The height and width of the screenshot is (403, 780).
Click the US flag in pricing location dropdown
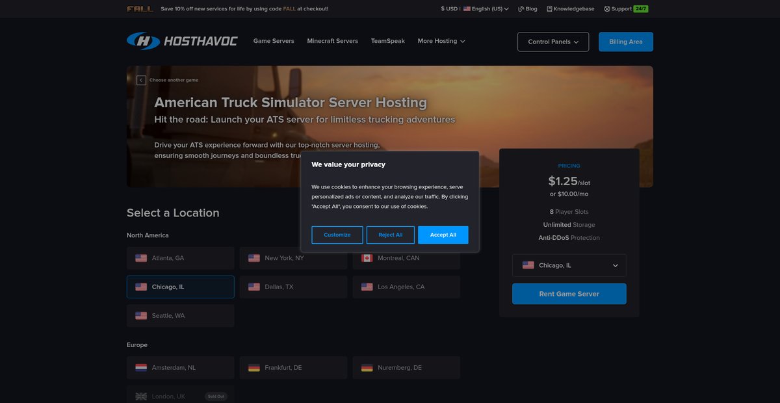528,265
